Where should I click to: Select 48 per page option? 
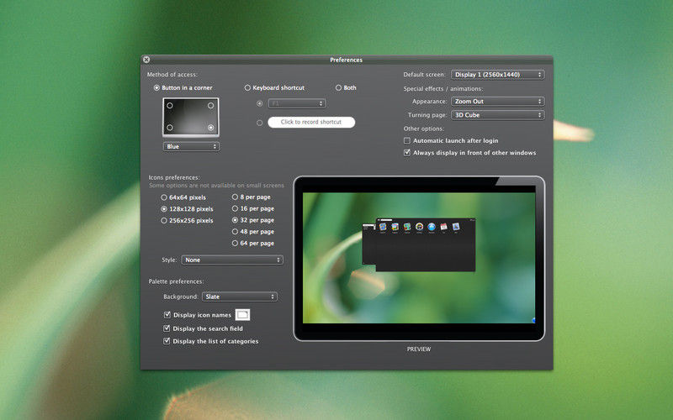235,231
